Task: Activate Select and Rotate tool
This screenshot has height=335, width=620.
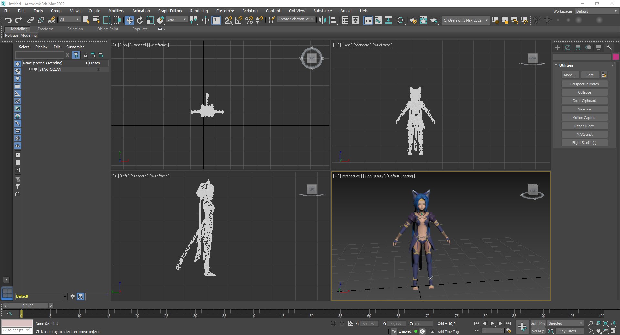Action: 140,20
